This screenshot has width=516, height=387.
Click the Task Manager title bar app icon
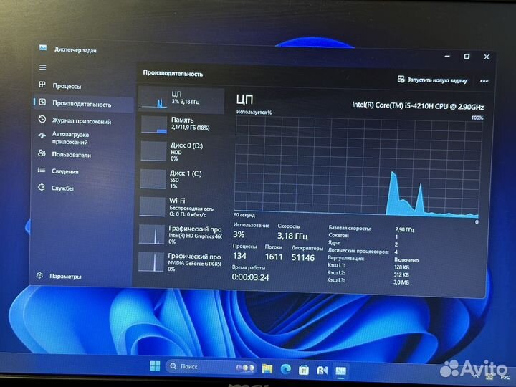[43, 48]
